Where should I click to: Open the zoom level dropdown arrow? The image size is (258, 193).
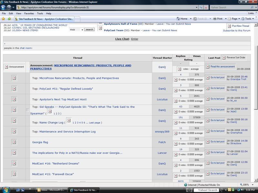253,185
